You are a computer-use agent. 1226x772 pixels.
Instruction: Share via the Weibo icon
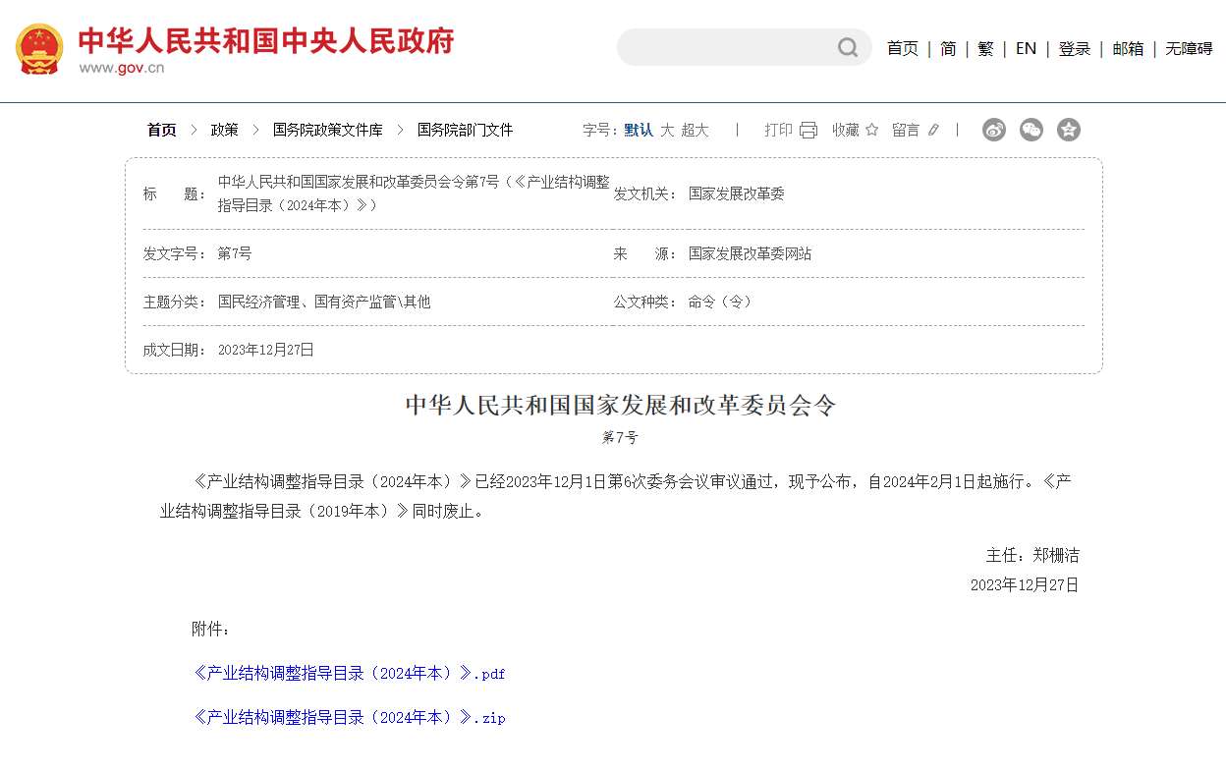click(x=994, y=130)
